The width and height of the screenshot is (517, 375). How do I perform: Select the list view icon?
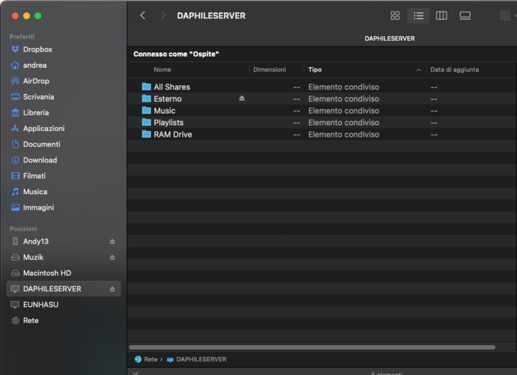point(418,15)
